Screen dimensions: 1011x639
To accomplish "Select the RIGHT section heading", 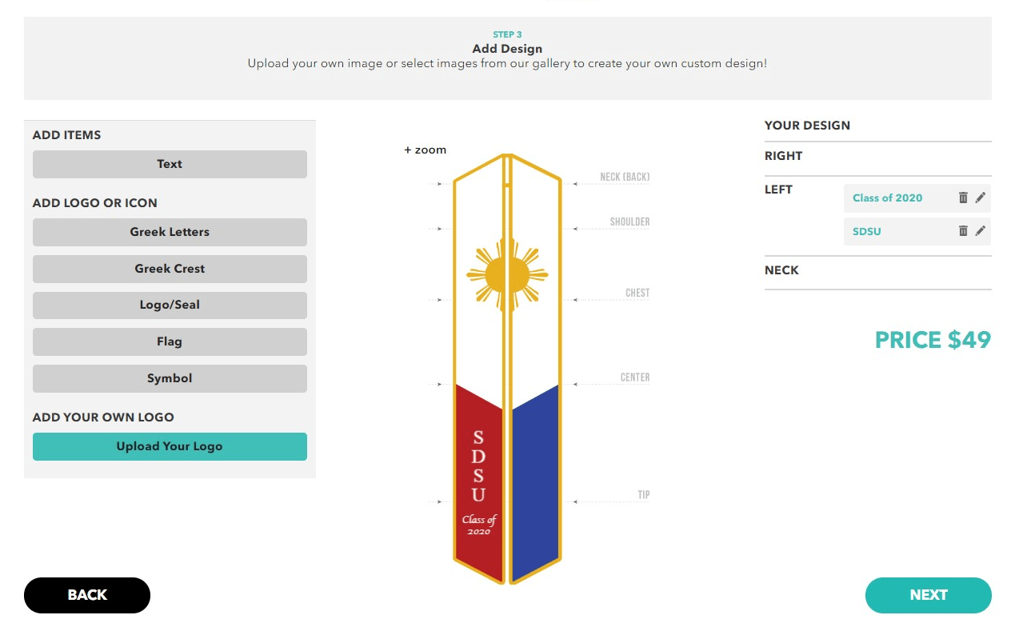I will [783, 156].
